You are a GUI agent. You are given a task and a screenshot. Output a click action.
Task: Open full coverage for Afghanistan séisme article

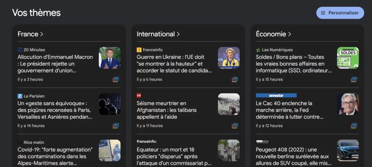(235, 126)
